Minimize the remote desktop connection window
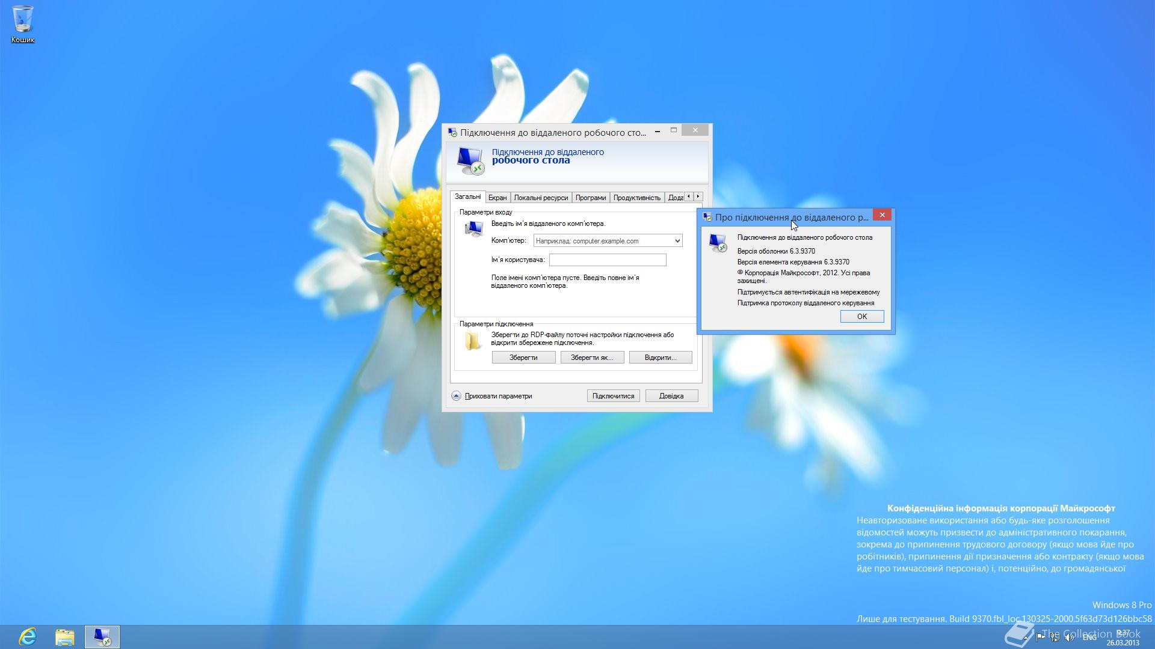1155x649 pixels. click(x=658, y=130)
